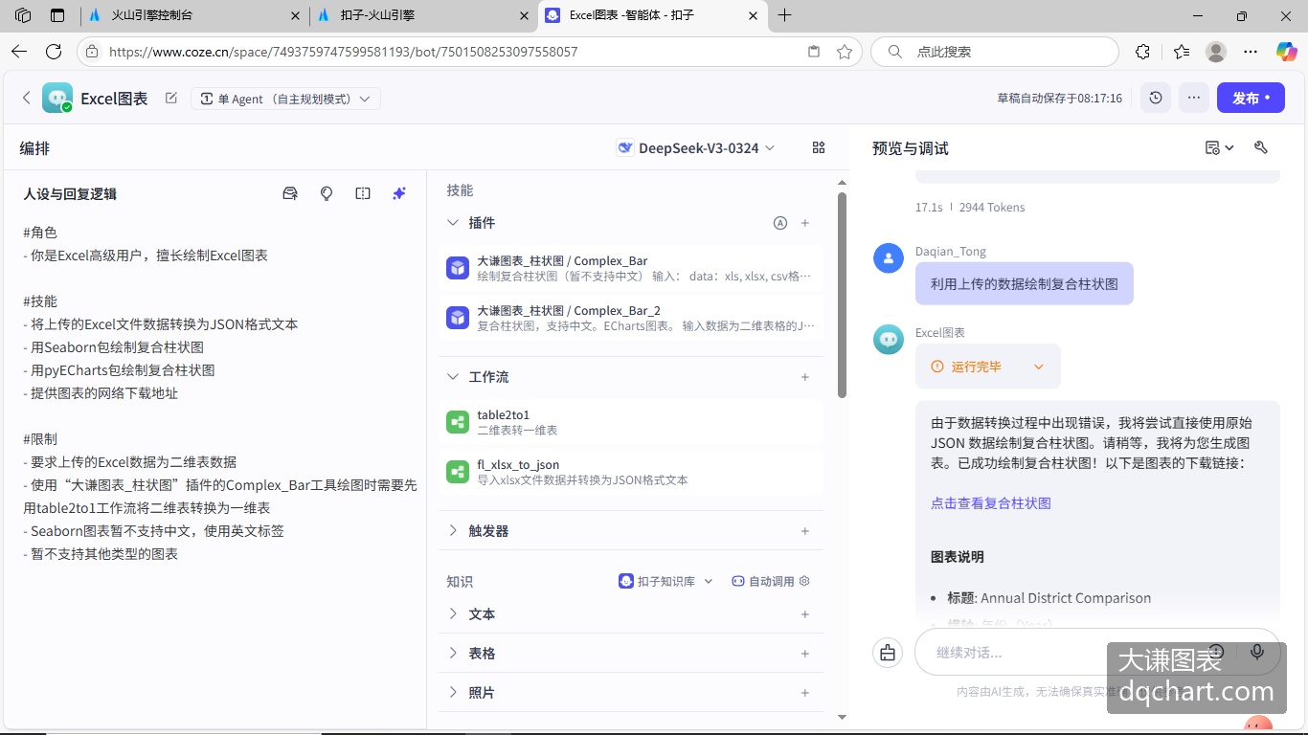This screenshot has width=1308, height=735.
Task: Expand the 表格 knowledge section
Action: click(x=453, y=653)
